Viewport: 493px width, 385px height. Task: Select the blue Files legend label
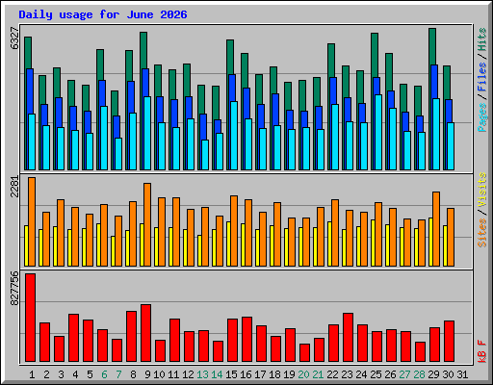pyautogui.click(x=482, y=77)
